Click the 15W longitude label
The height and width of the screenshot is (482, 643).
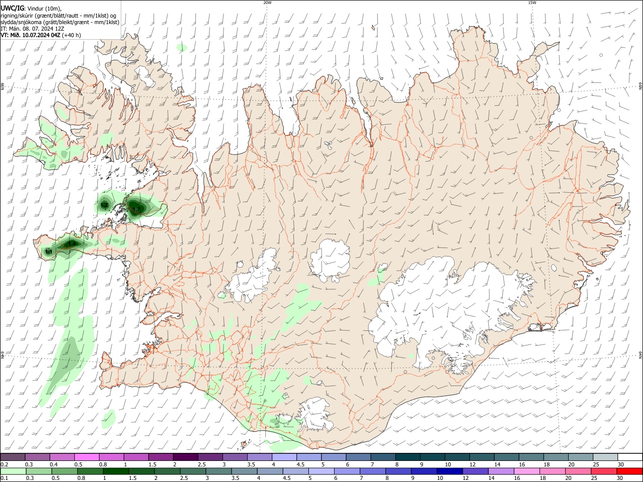pyautogui.click(x=532, y=3)
